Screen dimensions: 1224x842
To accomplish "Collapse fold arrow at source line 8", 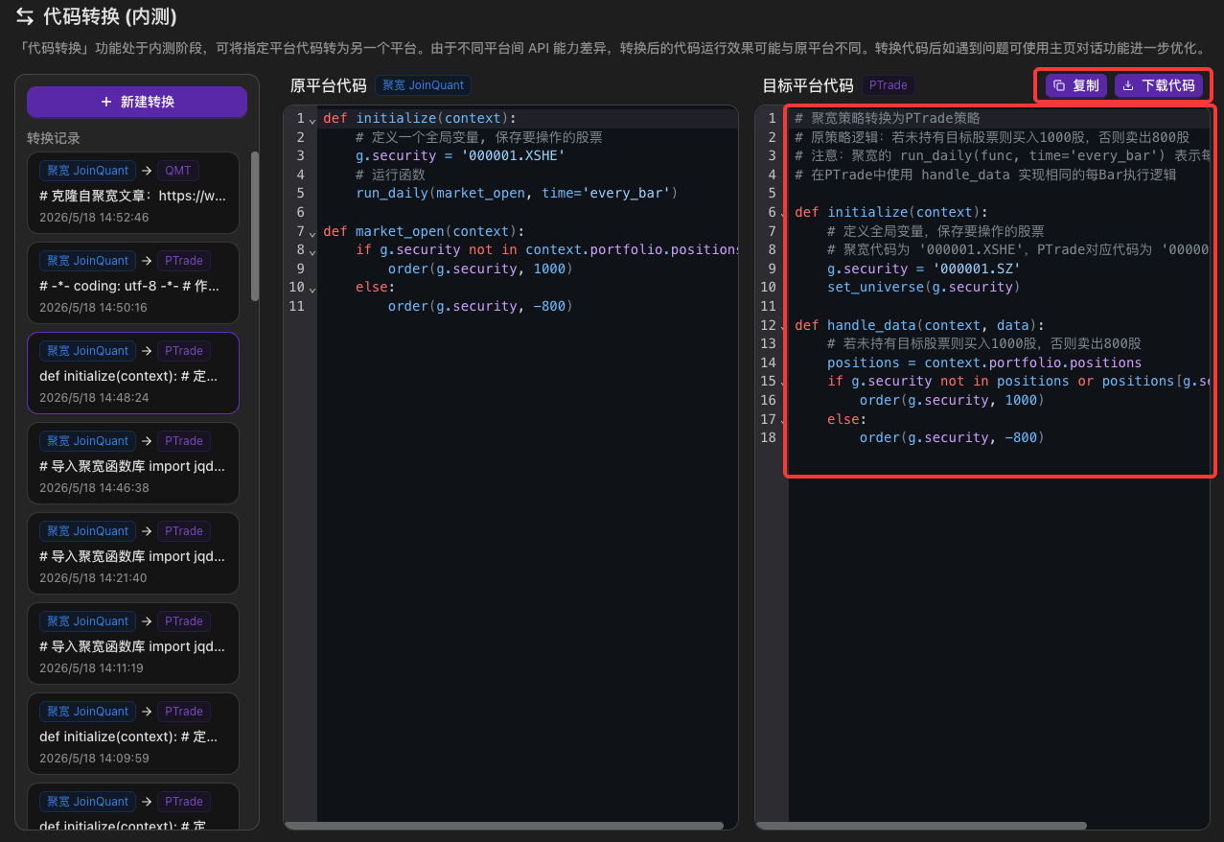I will 312,251.
